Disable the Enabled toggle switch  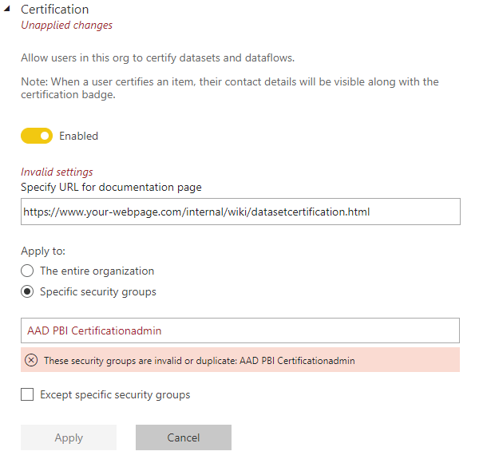click(37, 137)
